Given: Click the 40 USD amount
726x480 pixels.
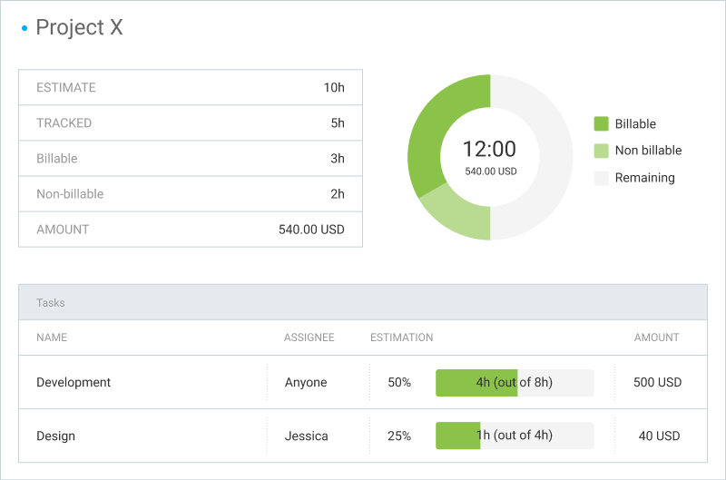Looking at the screenshot, I should click(660, 436).
